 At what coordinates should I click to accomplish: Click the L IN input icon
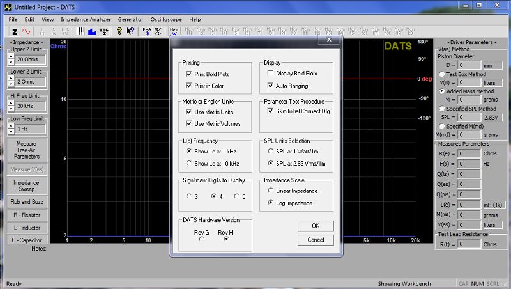tap(42, 31)
